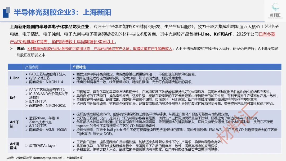Click red underlined text 已有多款
The width and height of the screenshot is (286, 161).
pyautogui.click(x=267, y=34)
